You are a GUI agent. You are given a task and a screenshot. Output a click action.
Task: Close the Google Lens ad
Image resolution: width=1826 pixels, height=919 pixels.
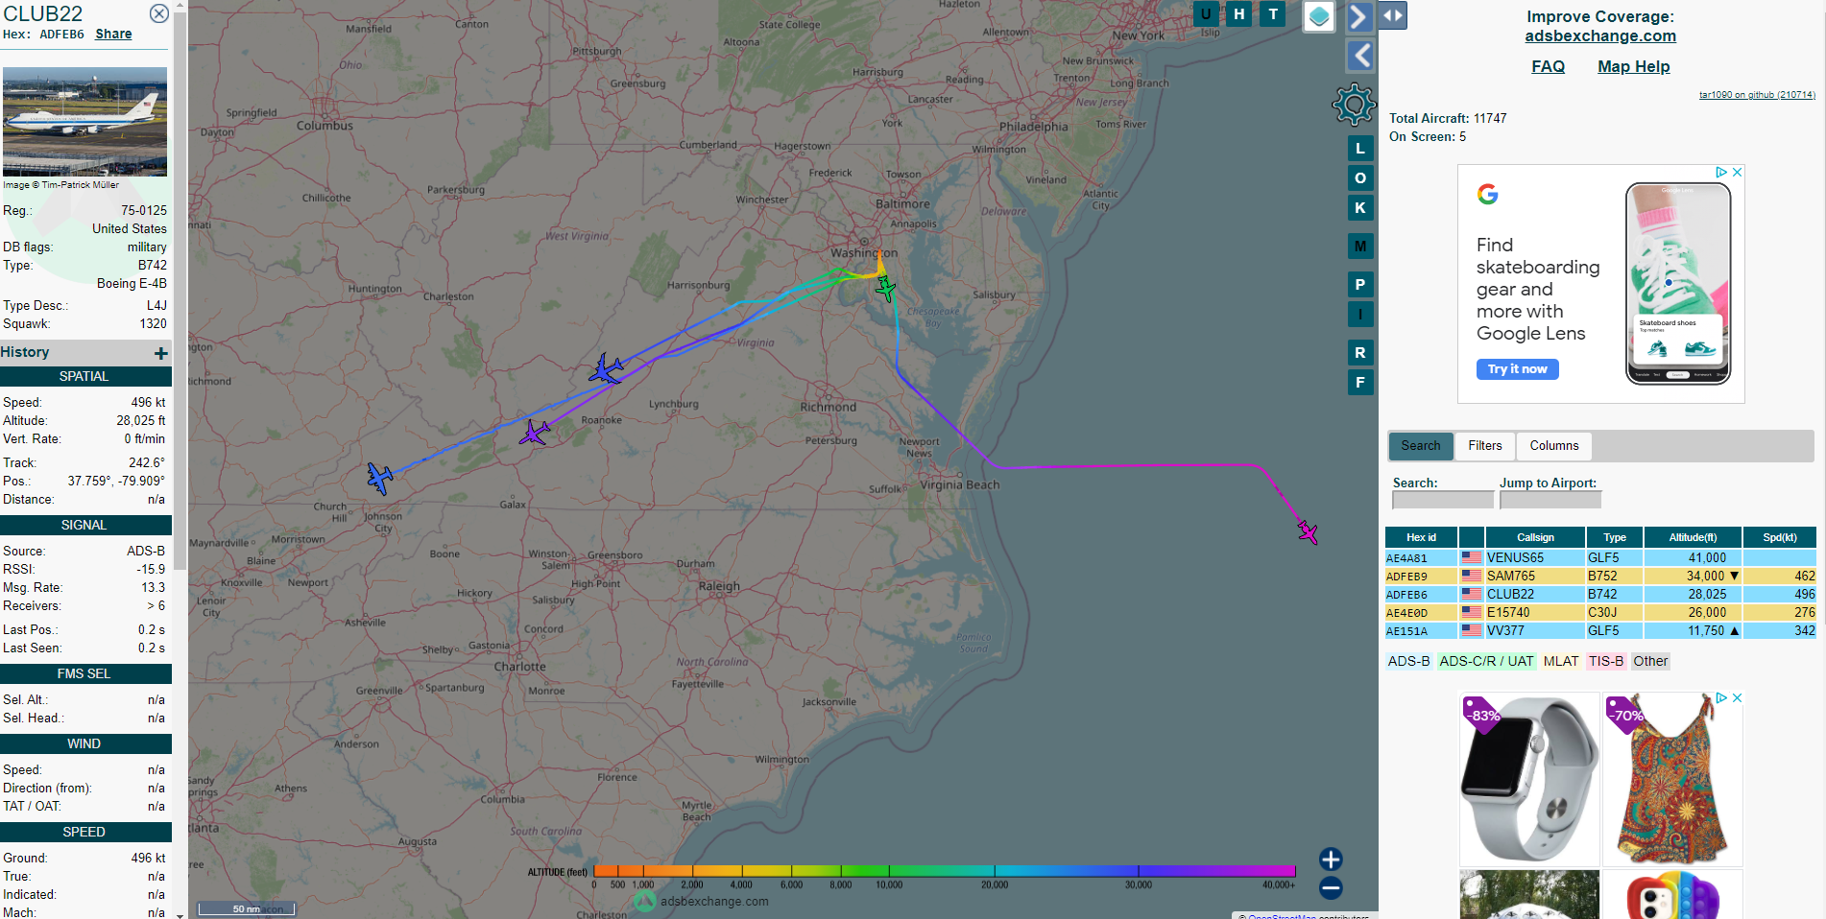[1737, 172]
